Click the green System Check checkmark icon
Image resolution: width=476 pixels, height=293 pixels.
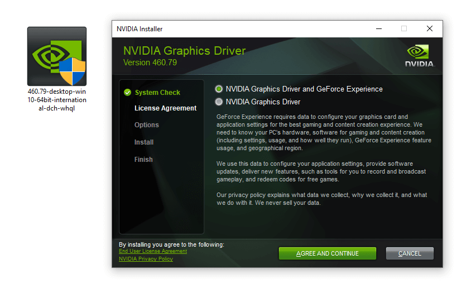point(127,92)
